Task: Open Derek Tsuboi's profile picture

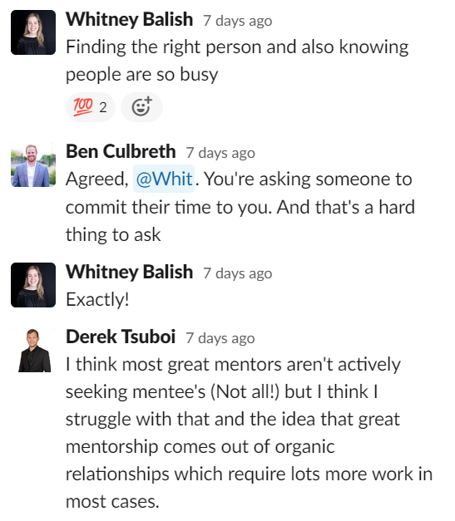Action: [33, 350]
